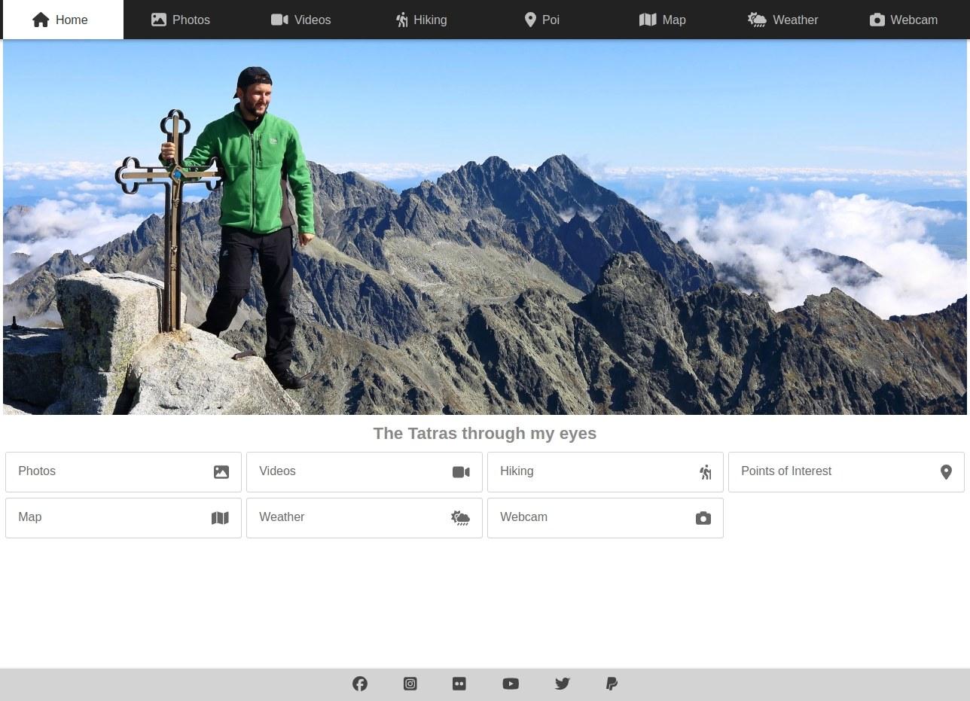Click the map pin icon on Points of Interest card
The image size is (970, 701).
947,472
